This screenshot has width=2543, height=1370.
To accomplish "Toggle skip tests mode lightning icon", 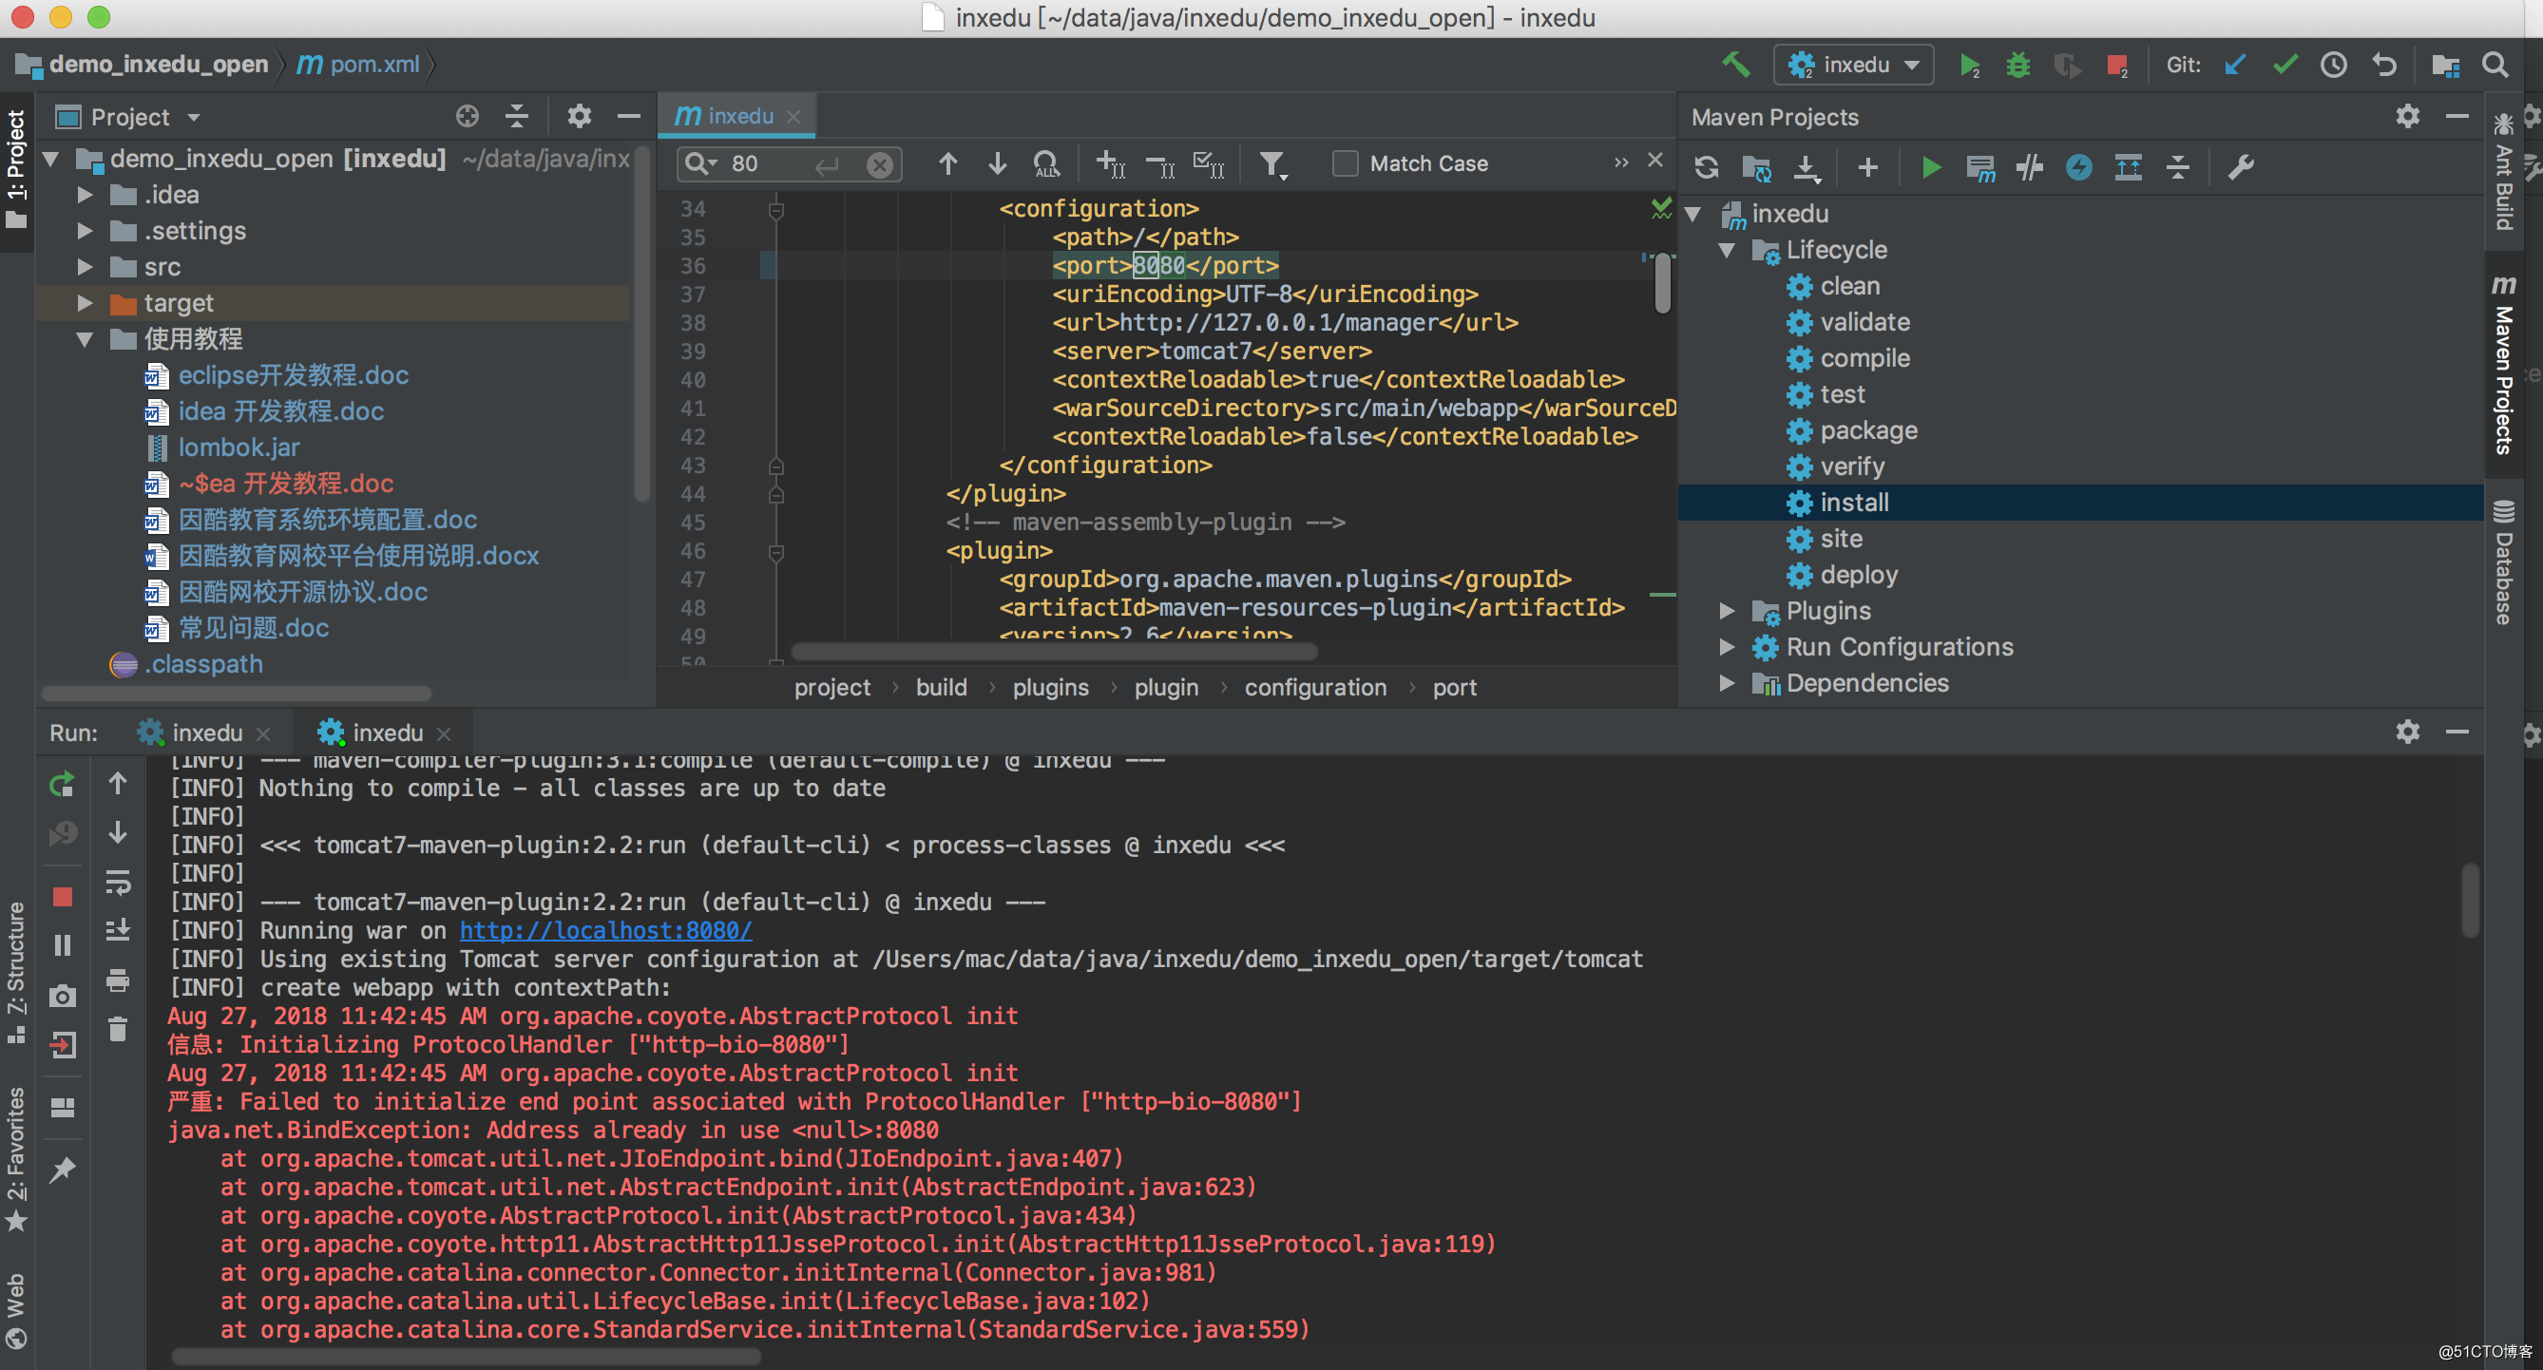I will (2079, 167).
